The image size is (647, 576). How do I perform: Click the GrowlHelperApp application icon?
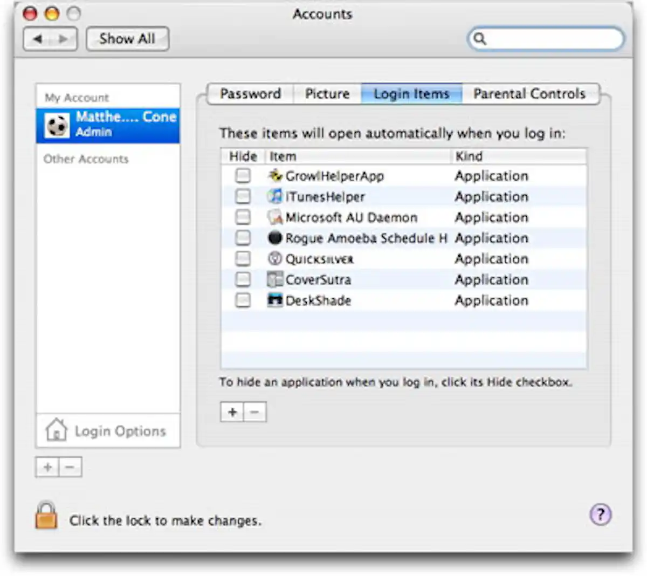point(275,175)
